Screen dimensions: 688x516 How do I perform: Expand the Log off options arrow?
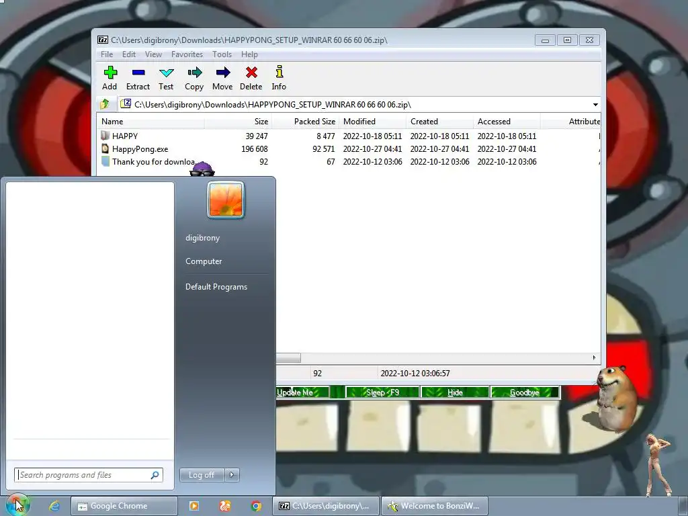(x=232, y=474)
